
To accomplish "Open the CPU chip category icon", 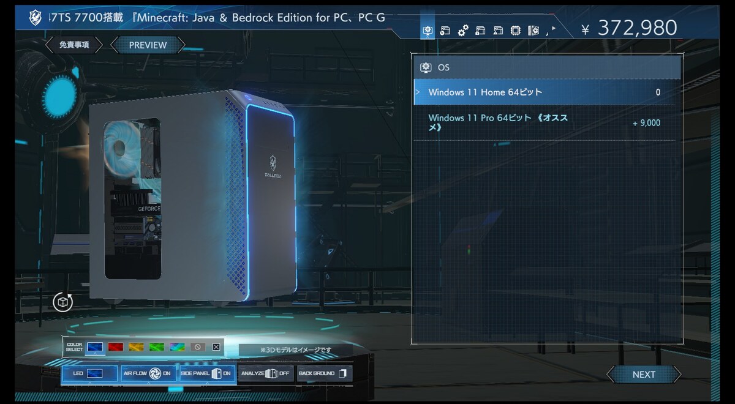I will (x=516, y=30).
